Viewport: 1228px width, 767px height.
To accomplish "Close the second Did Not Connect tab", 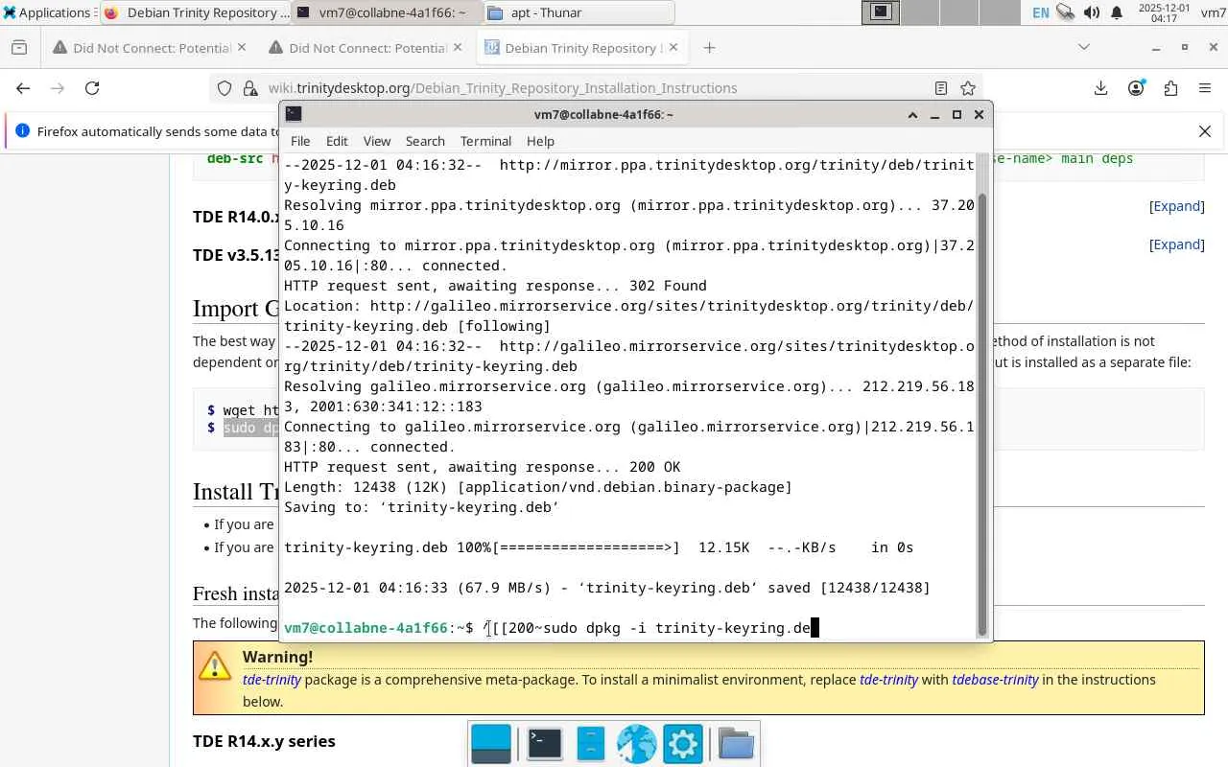I will pos(457,48).
